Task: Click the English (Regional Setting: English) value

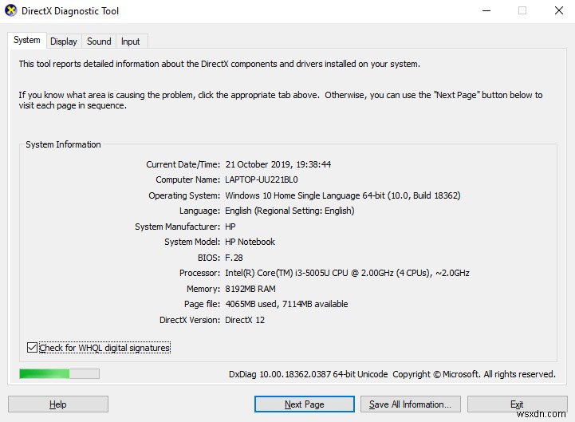Action: coord(289,211)
